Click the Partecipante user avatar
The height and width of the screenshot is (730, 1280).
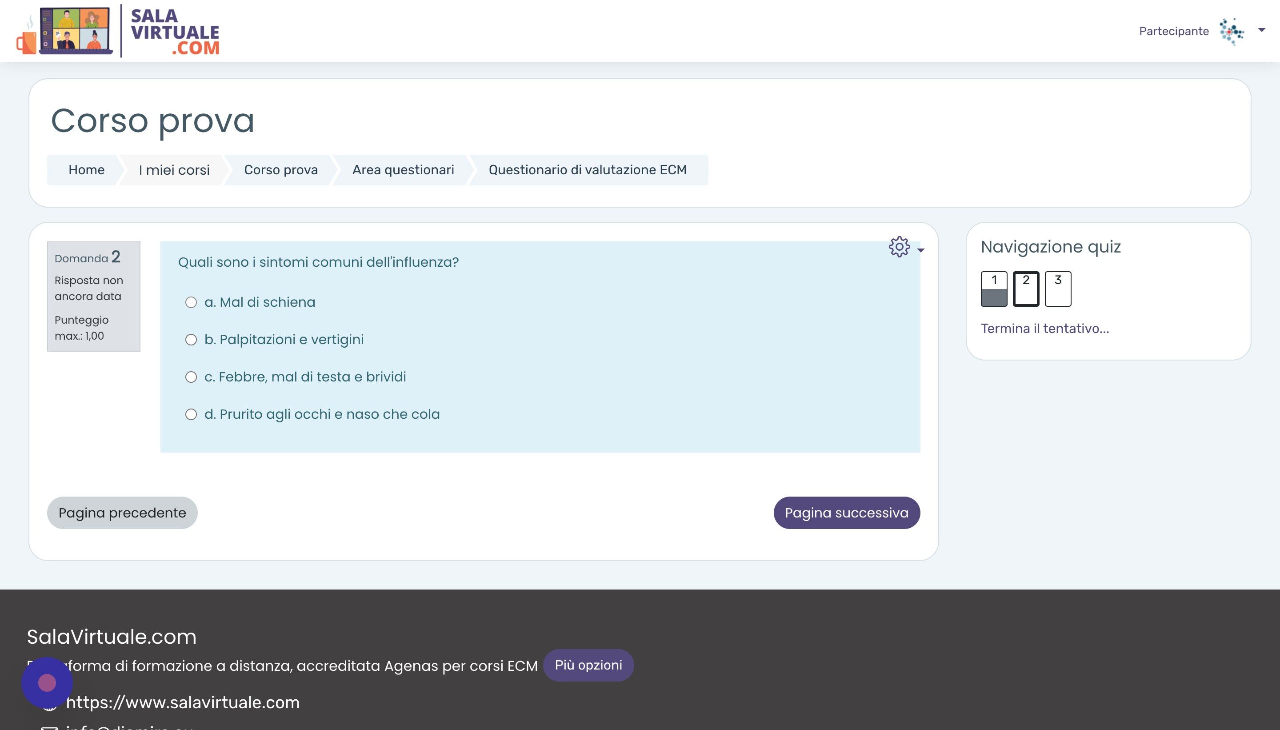1232,31
